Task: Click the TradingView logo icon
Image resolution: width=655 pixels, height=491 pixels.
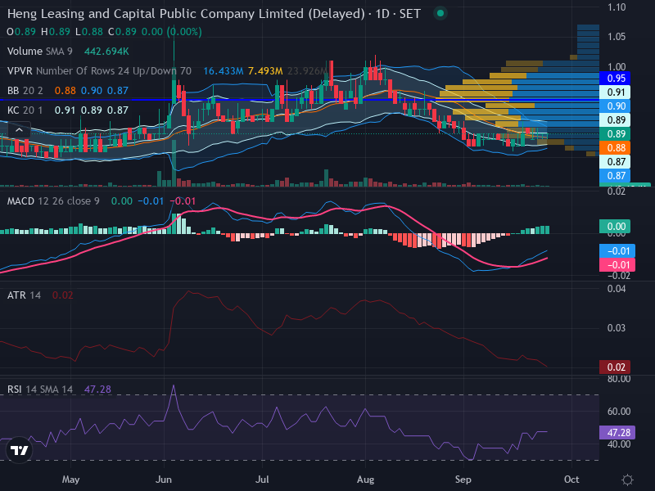Action: coord(19,450)
